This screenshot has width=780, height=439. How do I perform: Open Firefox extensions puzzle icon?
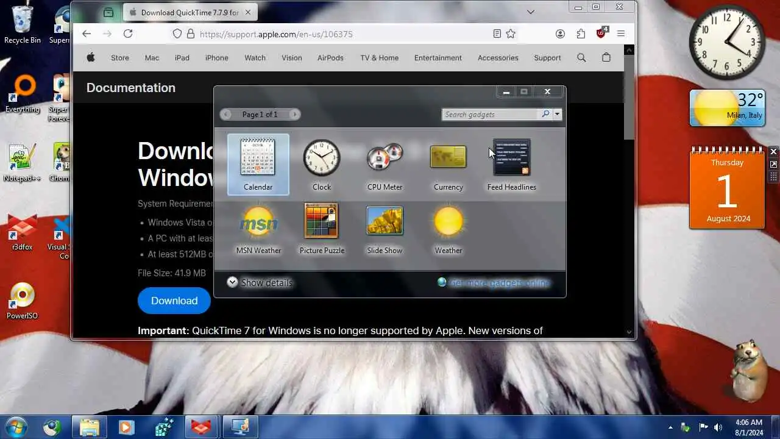(x=581, y=34)
